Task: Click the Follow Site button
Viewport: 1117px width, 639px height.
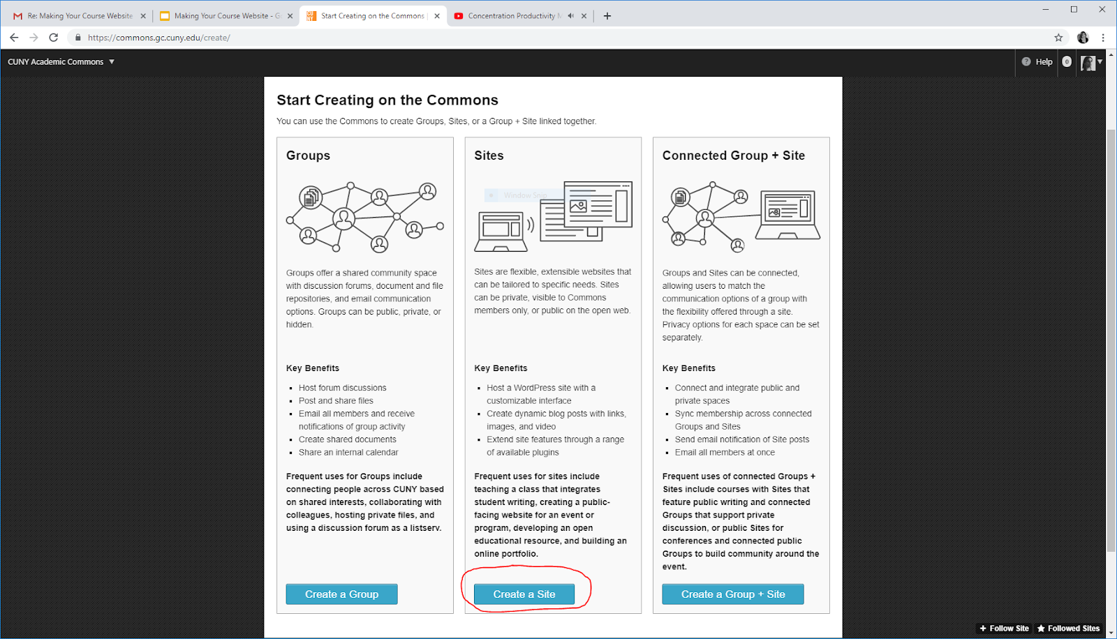Action: click(x=1004, y=629)
